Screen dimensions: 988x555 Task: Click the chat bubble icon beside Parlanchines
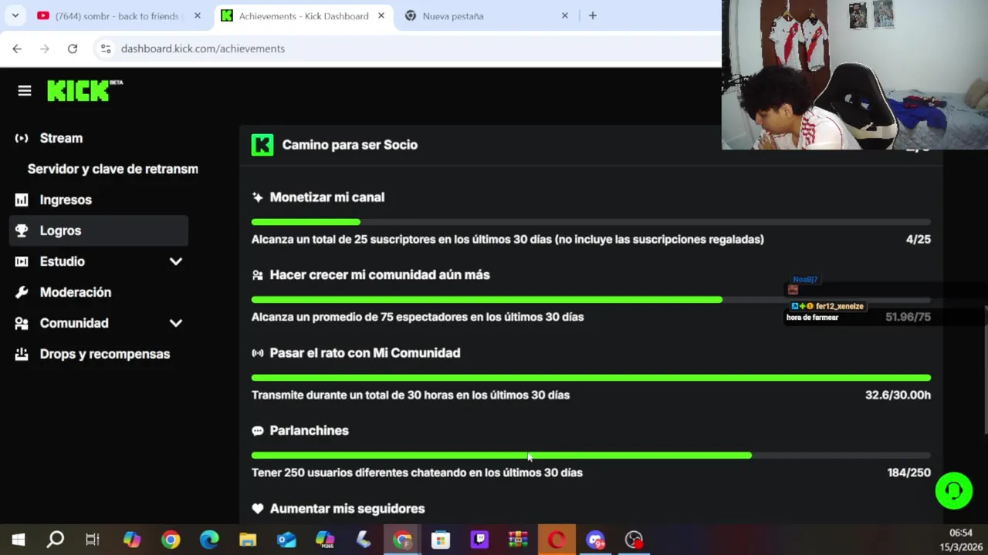[258, 431]
